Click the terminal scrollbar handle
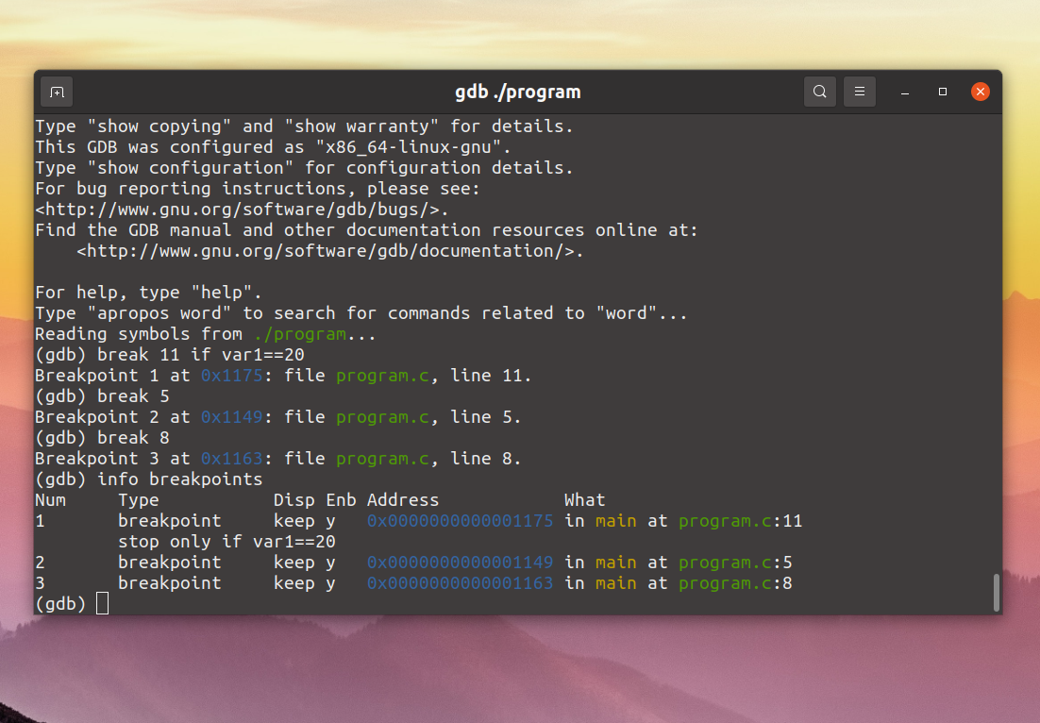 [x=997, y=593]
